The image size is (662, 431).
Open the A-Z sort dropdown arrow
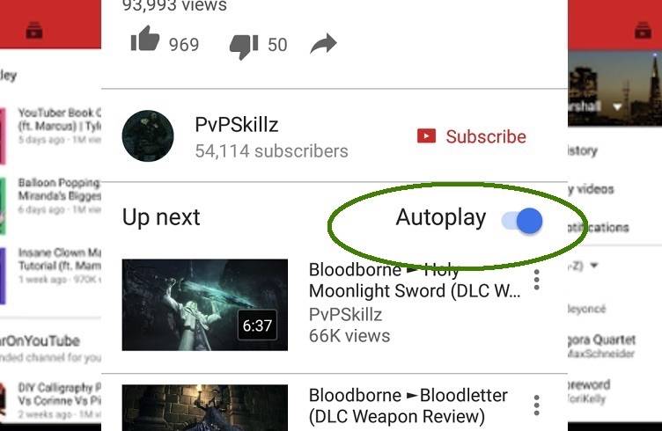594,266
